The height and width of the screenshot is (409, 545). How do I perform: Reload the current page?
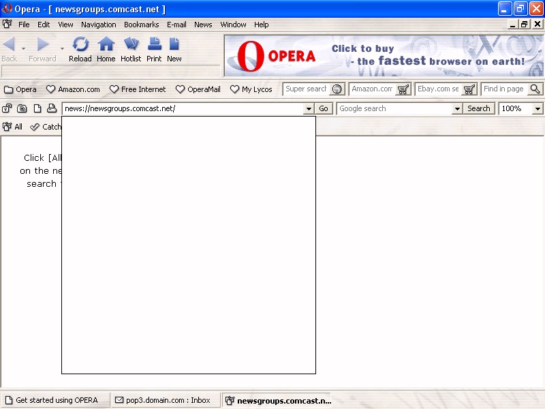[80, 49]
